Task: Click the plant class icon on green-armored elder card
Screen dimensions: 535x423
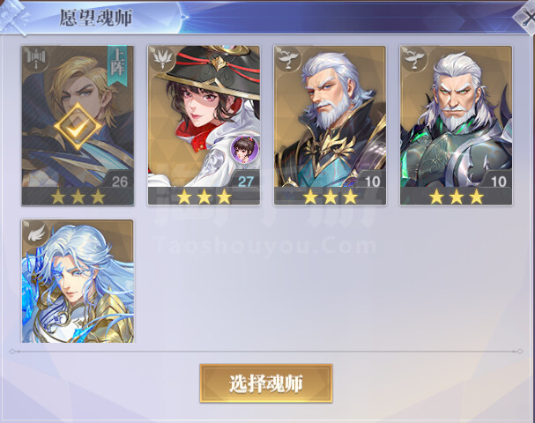Action: click(x=414, y=60)
